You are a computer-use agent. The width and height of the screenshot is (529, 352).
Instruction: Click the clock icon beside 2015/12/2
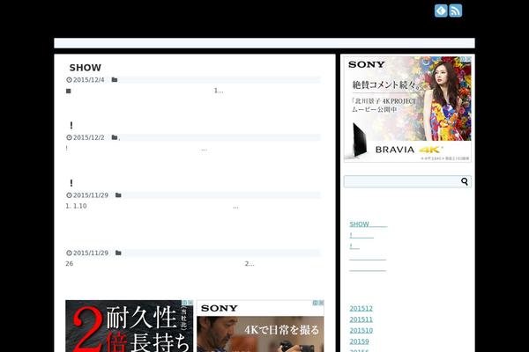(x=69, y=137)
